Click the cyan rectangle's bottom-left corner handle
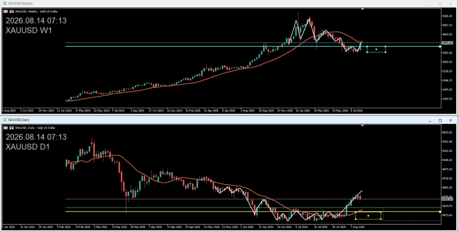 pyautogui.click(x=367, y=52)
